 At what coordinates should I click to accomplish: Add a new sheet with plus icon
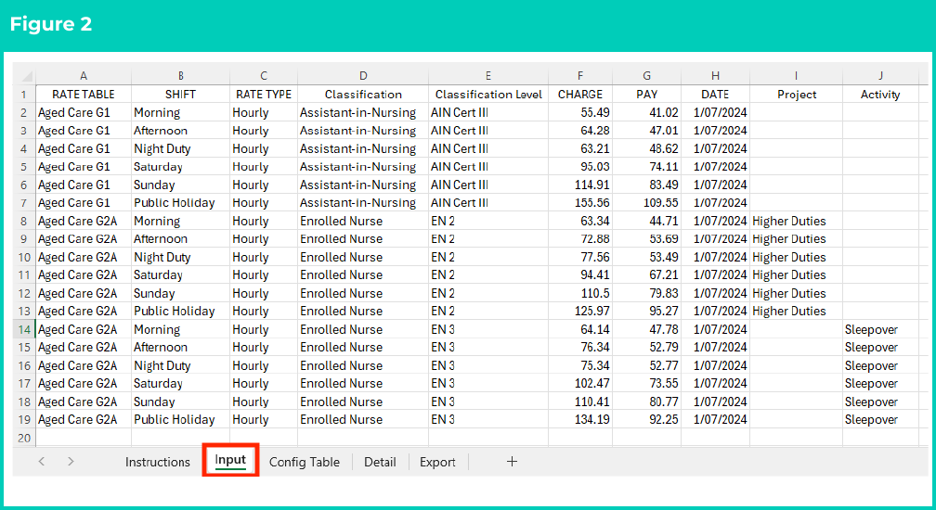click(x=512, y=461)
